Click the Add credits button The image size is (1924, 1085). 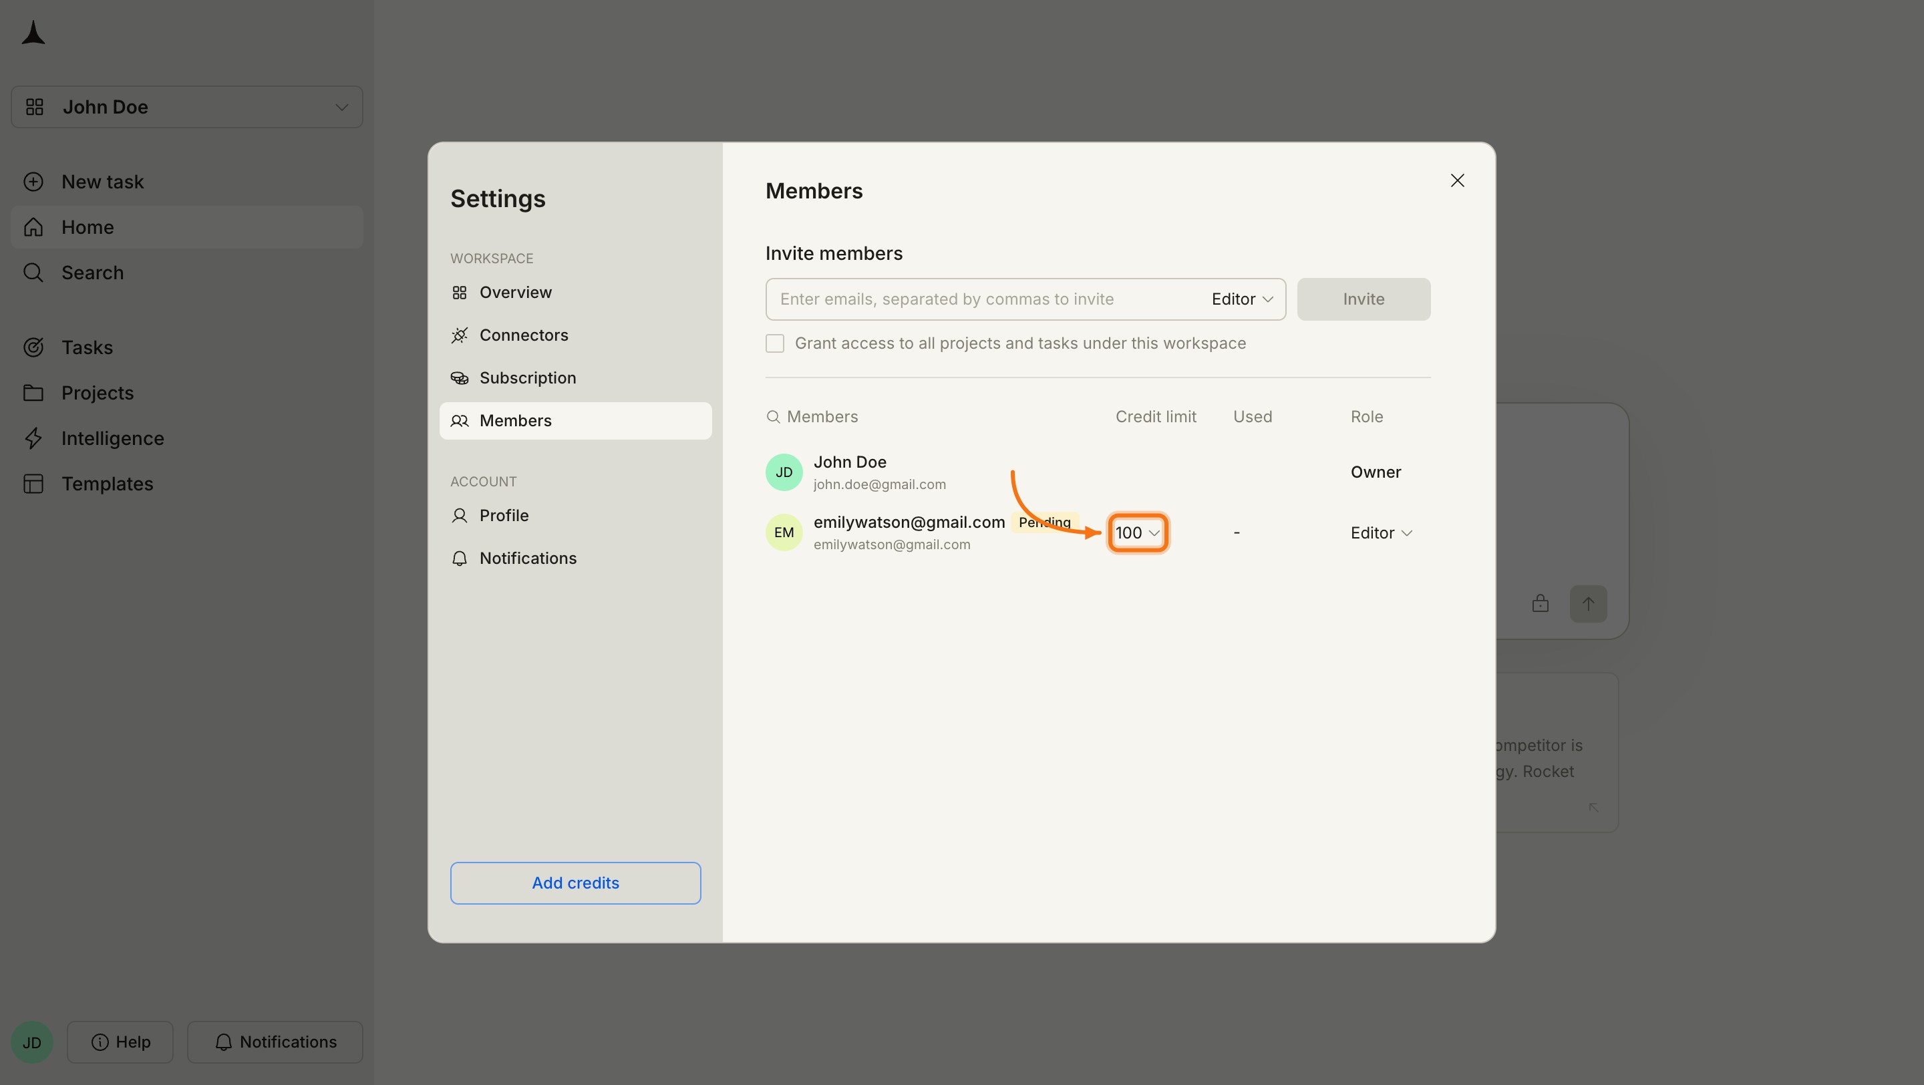(x=575, y=883)
